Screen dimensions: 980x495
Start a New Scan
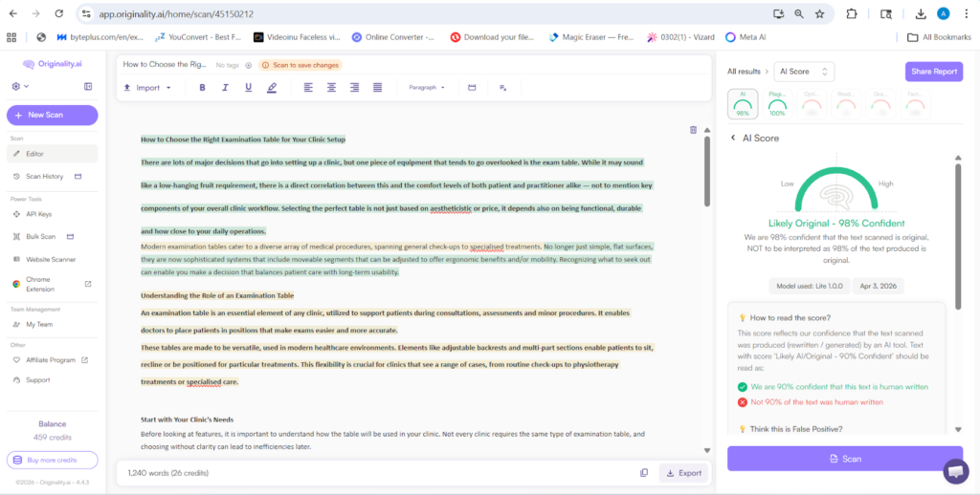point(52,115)
